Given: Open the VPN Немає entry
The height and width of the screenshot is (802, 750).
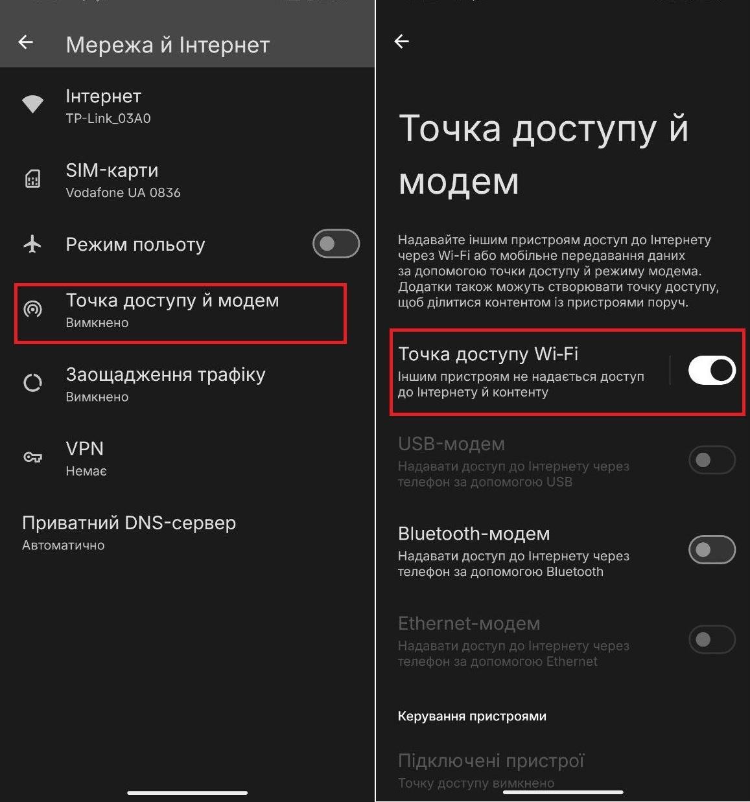Looking at the screenshot, I should (187, 459).
